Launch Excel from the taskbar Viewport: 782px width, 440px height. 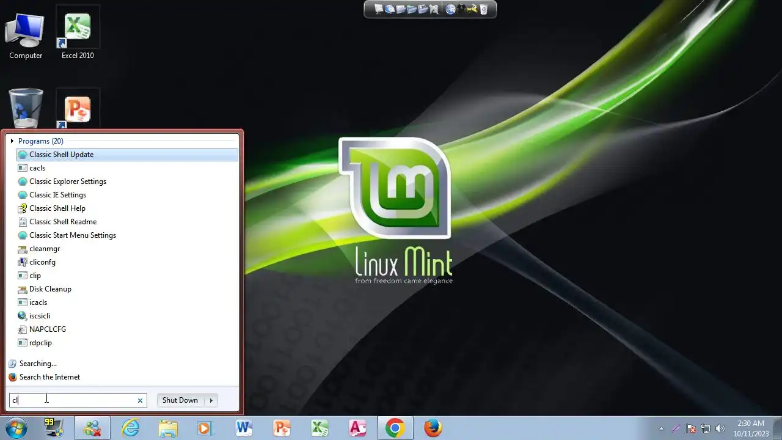click(x=320, y=428)
